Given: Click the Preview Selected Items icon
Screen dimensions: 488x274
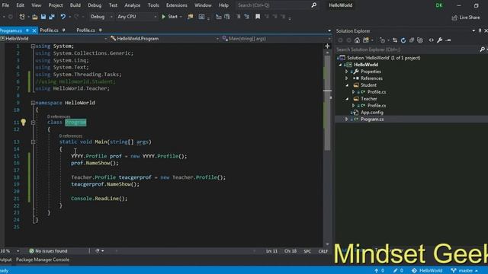Looking at the screenshot, I should point(448,40).
